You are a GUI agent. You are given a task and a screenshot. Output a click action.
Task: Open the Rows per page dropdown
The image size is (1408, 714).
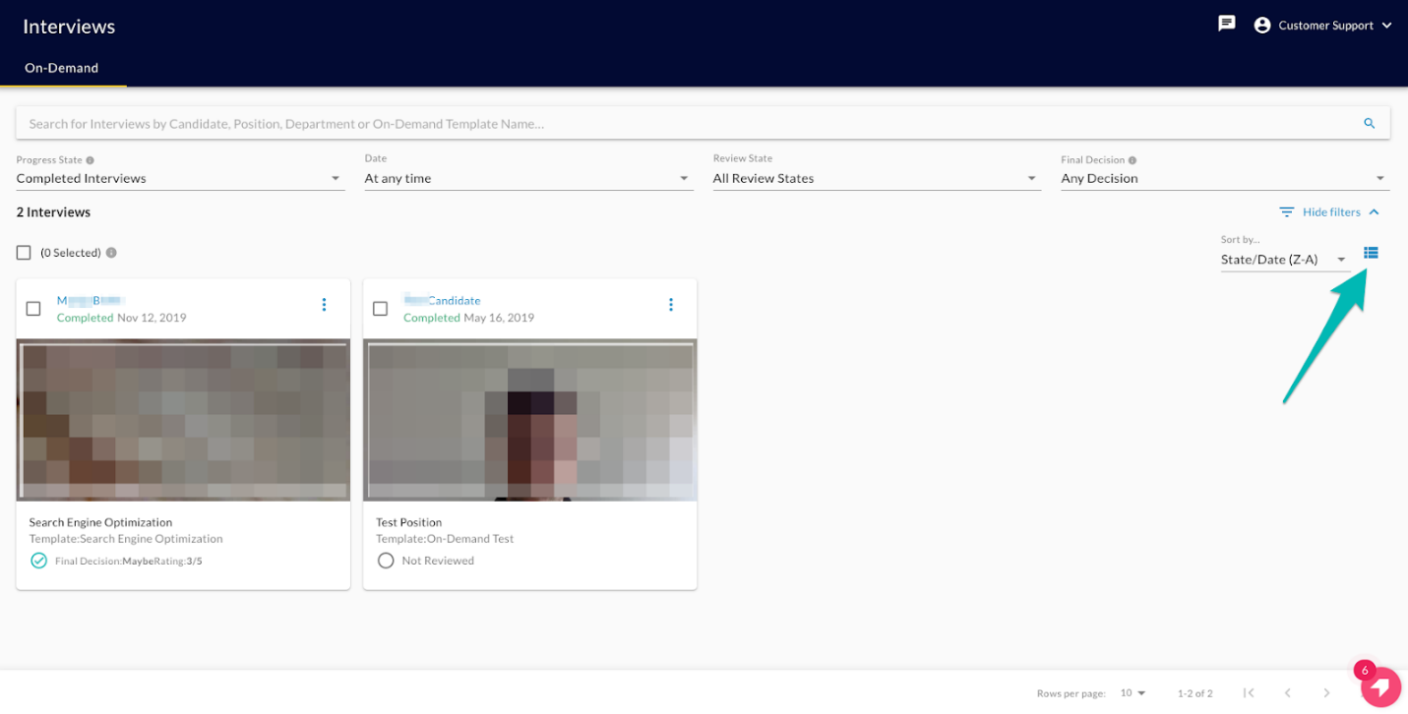pyautogui.click(x=1133, y=693)
